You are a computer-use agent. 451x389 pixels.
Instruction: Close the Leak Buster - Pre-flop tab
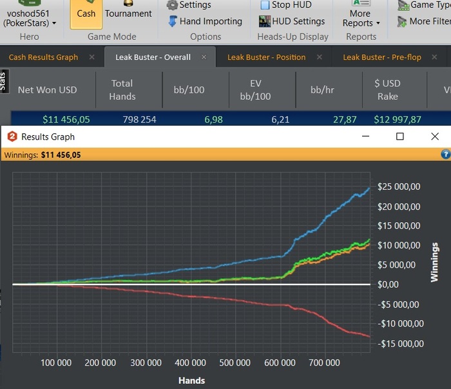click(x=435, y=57)
